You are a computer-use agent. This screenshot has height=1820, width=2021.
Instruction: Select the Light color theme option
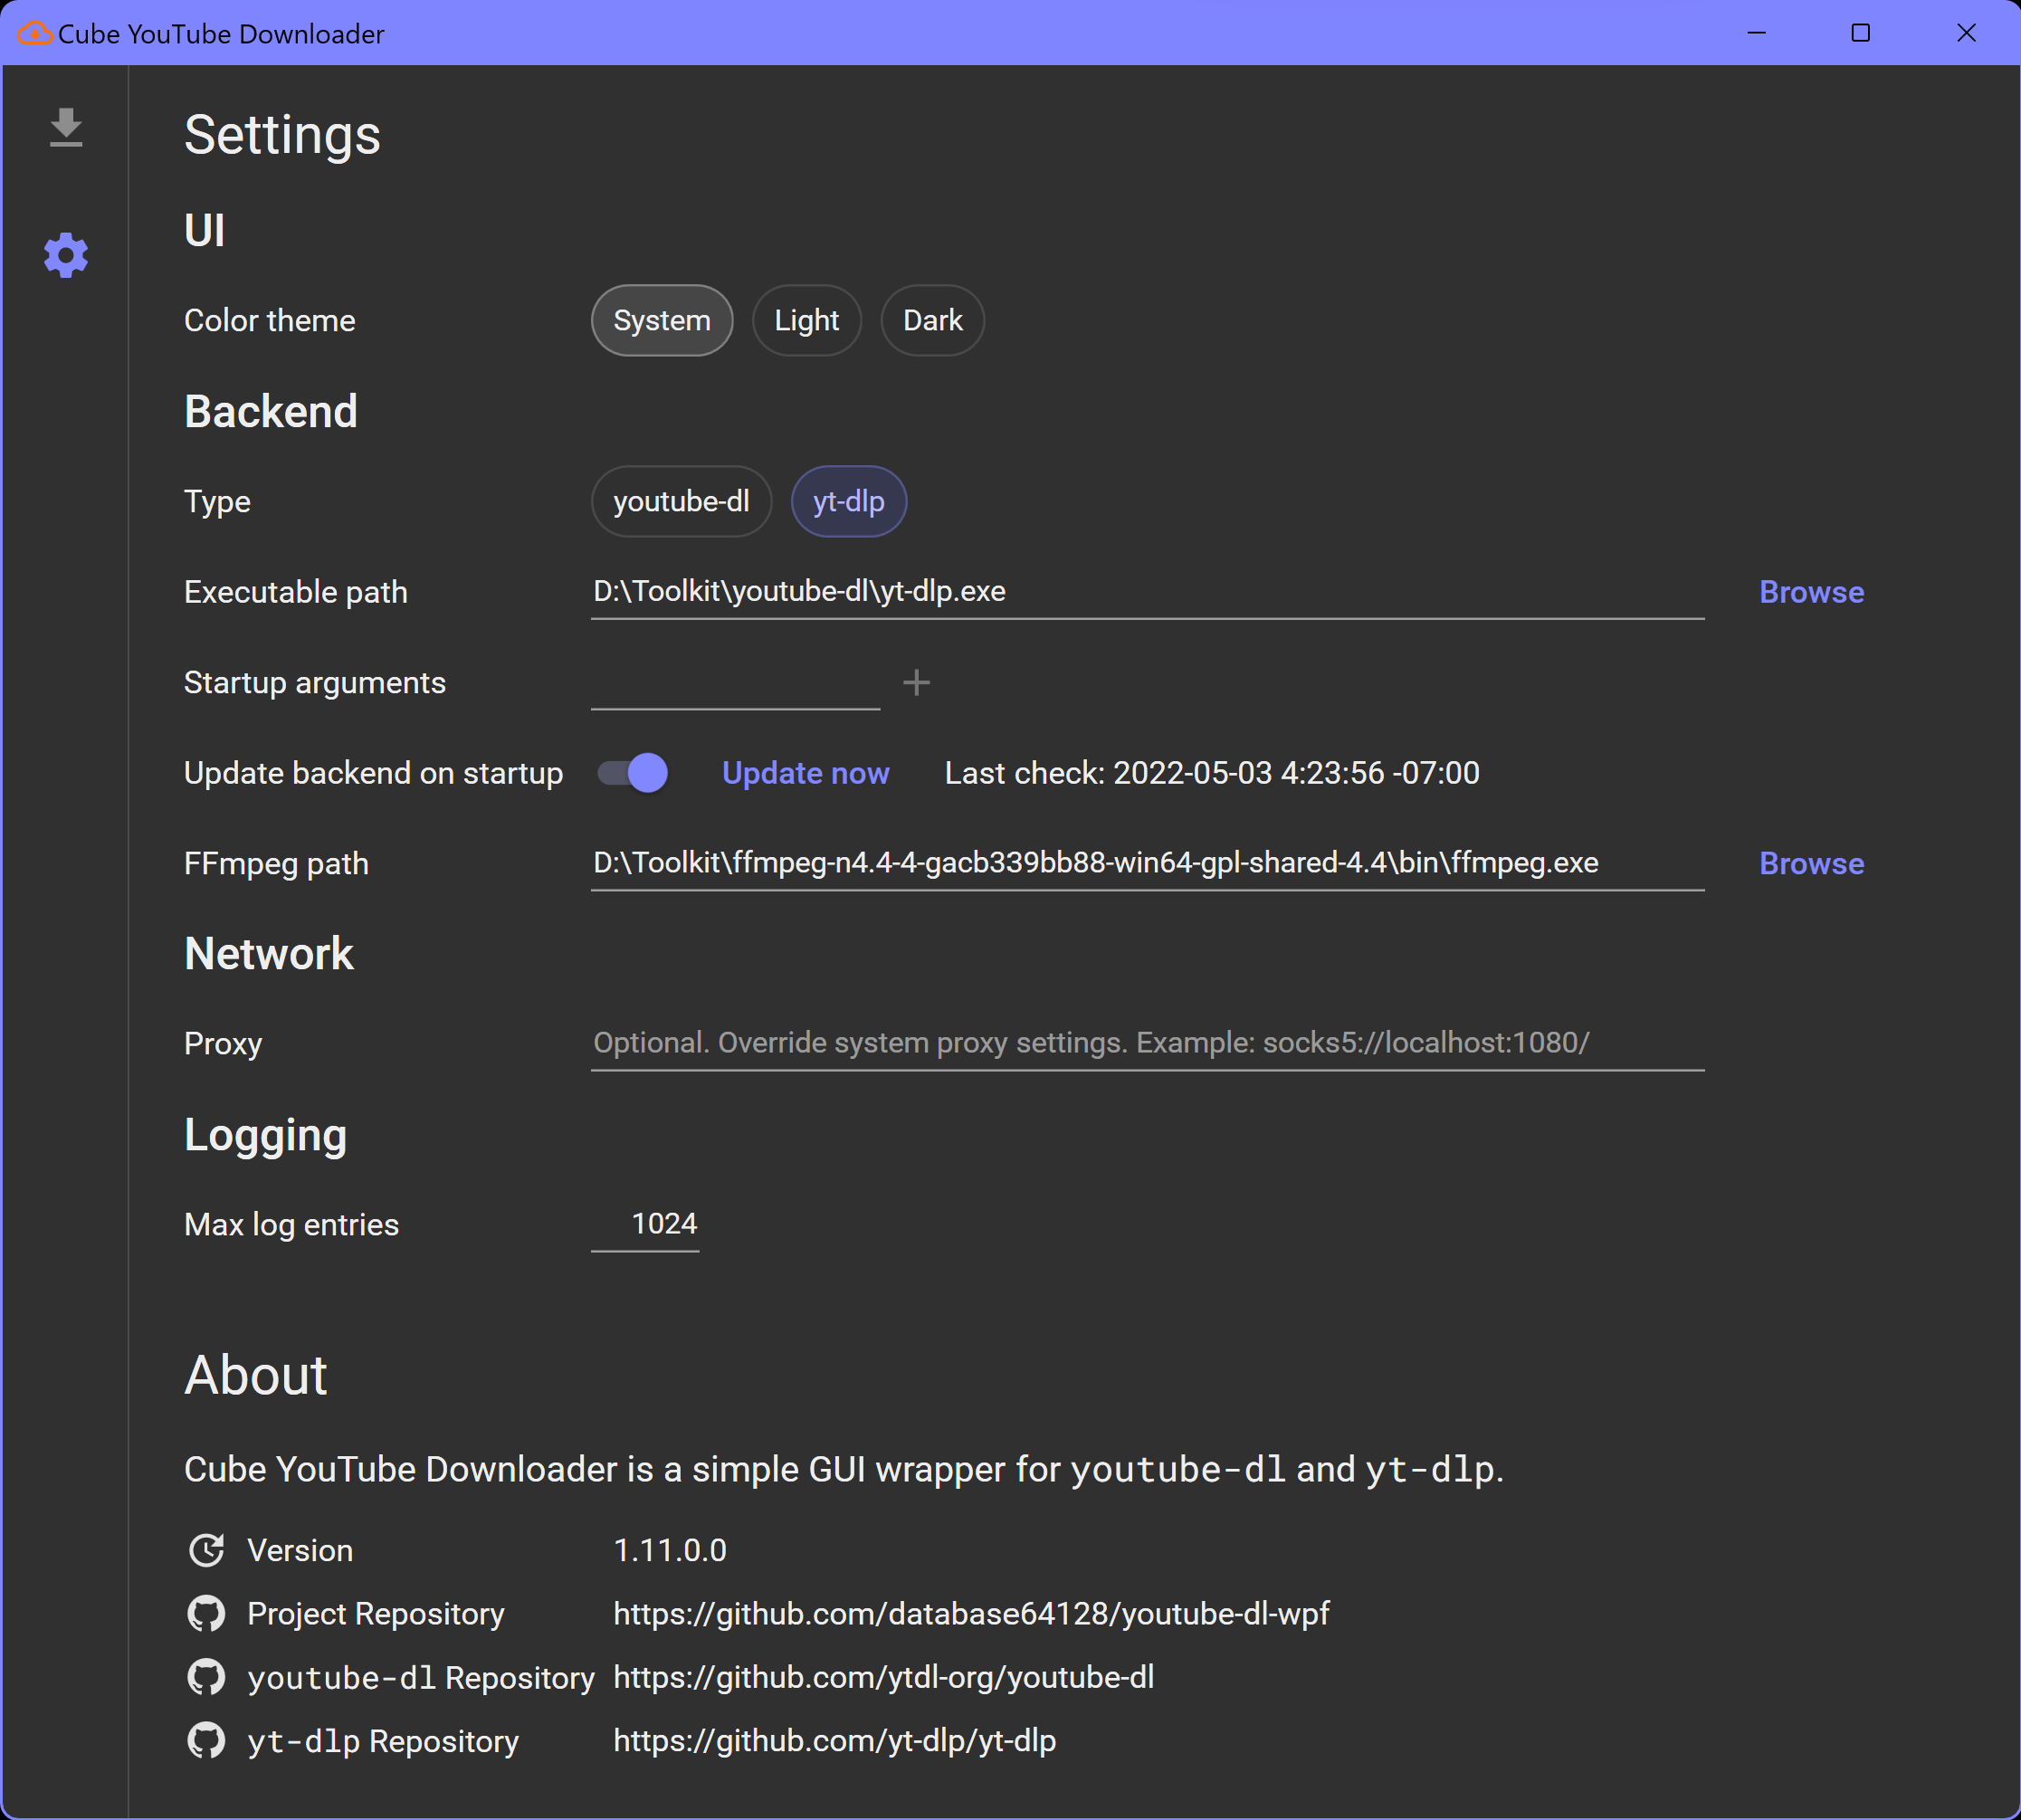point(806,321)
